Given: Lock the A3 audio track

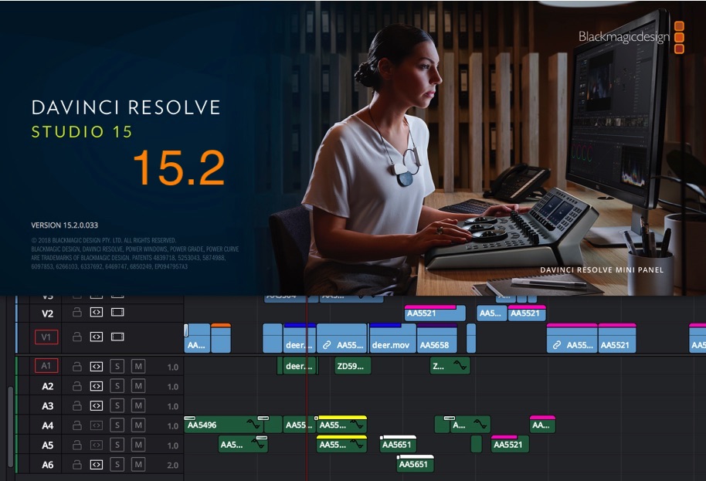Looking at the screenshot, I should click(x=77, y=405).
